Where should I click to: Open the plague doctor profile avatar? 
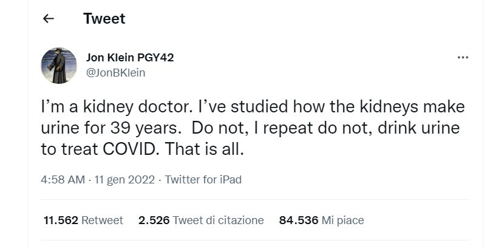59,66
